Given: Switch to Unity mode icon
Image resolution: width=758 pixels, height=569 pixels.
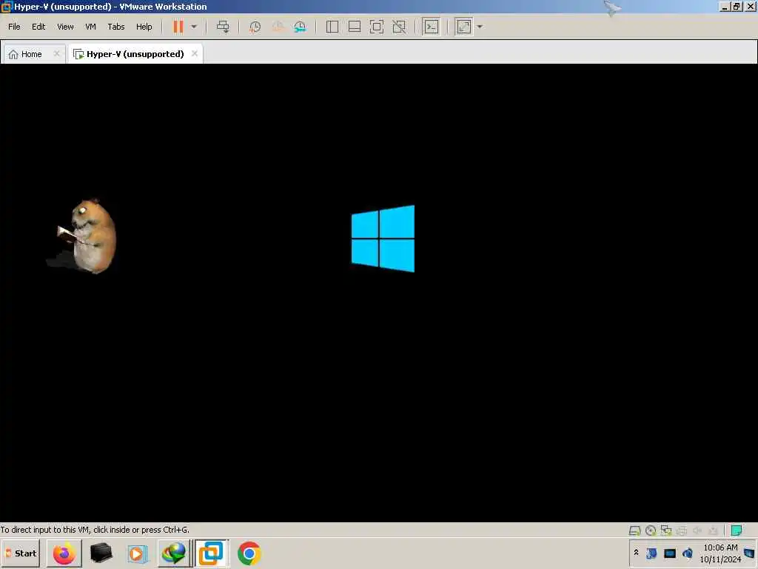Looking at the screenshot, I should pos(399,27).
